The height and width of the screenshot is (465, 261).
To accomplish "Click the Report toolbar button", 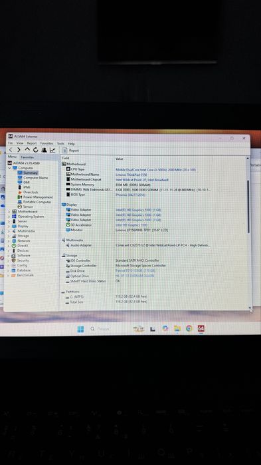I will [x=71, y=151].
